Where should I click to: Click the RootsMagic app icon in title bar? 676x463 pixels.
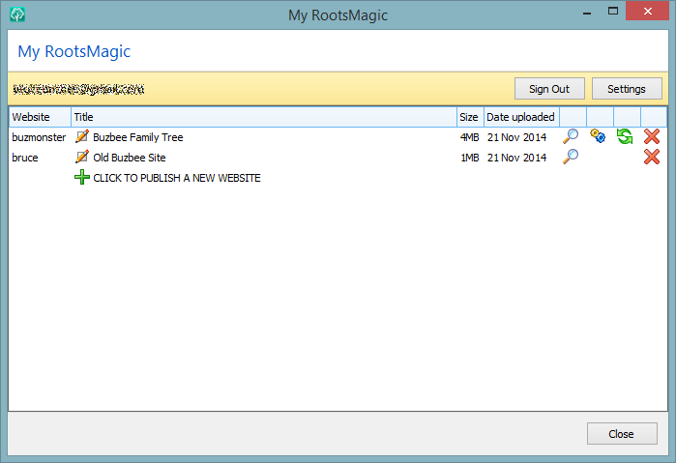17,14
